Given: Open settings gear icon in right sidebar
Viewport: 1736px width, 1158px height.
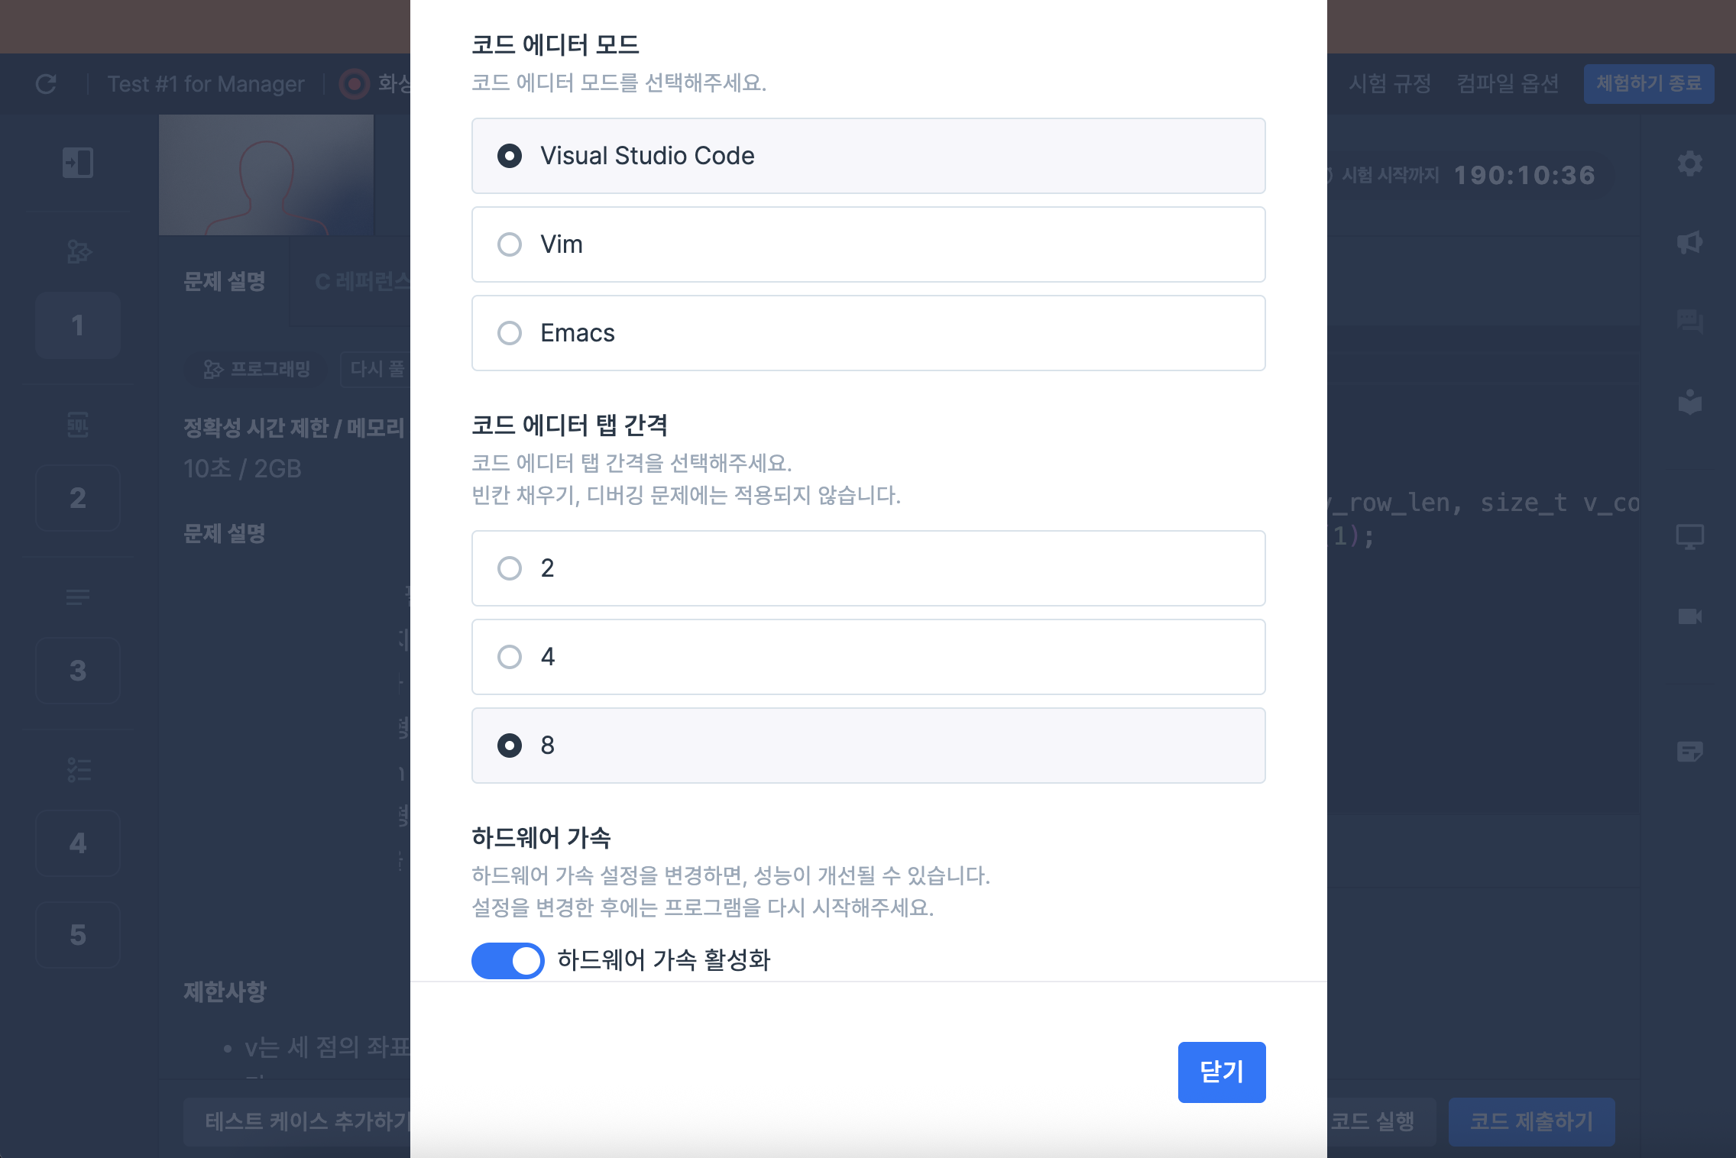Looking at the screenshot, I should point(1689,163).
